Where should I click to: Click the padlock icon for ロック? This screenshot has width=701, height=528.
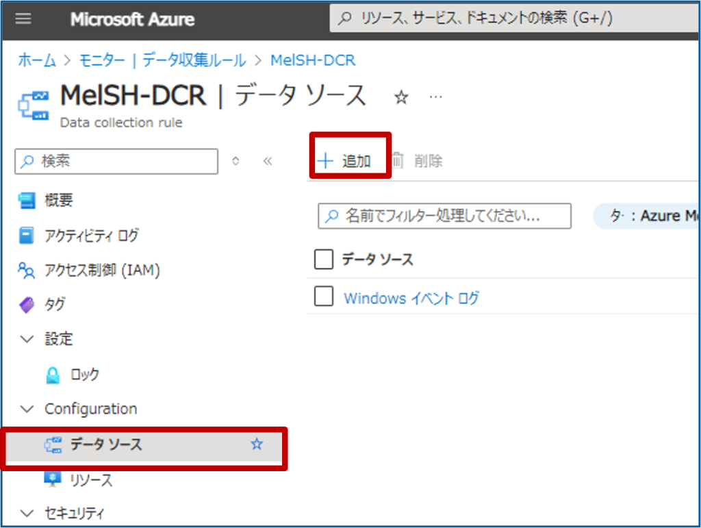53,375
